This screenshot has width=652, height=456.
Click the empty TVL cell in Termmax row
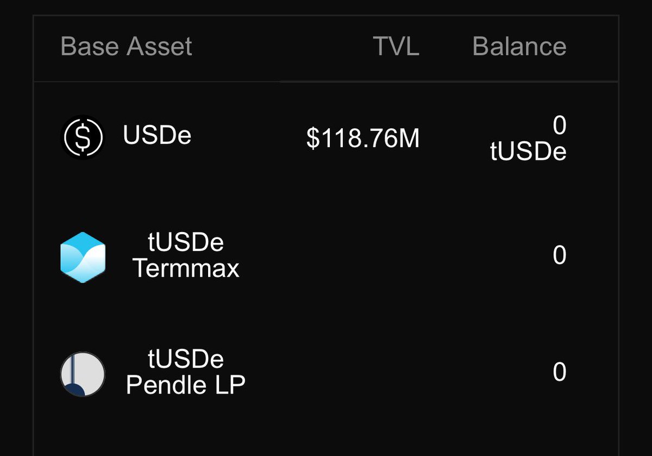coord(363,255)
